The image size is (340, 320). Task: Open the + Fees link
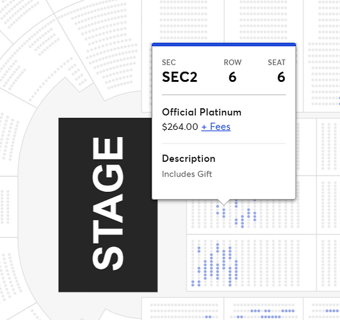tap(216, 127)
